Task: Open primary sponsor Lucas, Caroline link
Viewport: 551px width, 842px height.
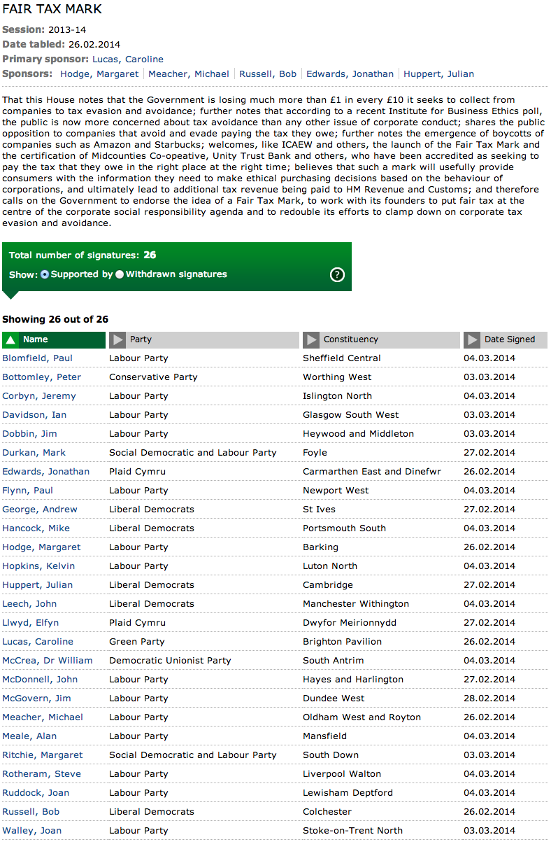Action: (x=127, y=59)
